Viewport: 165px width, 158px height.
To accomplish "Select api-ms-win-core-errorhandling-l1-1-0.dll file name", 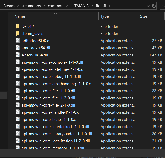I will [58, 84].
